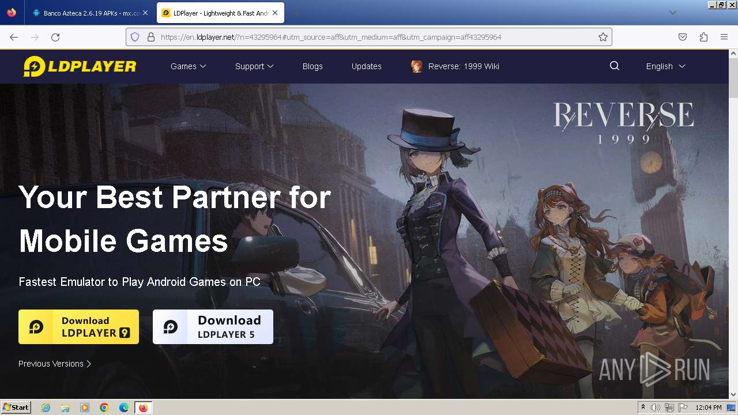The image size is (738, 415).
Task: Open Previous Versions link
Action: click(55, 364)
